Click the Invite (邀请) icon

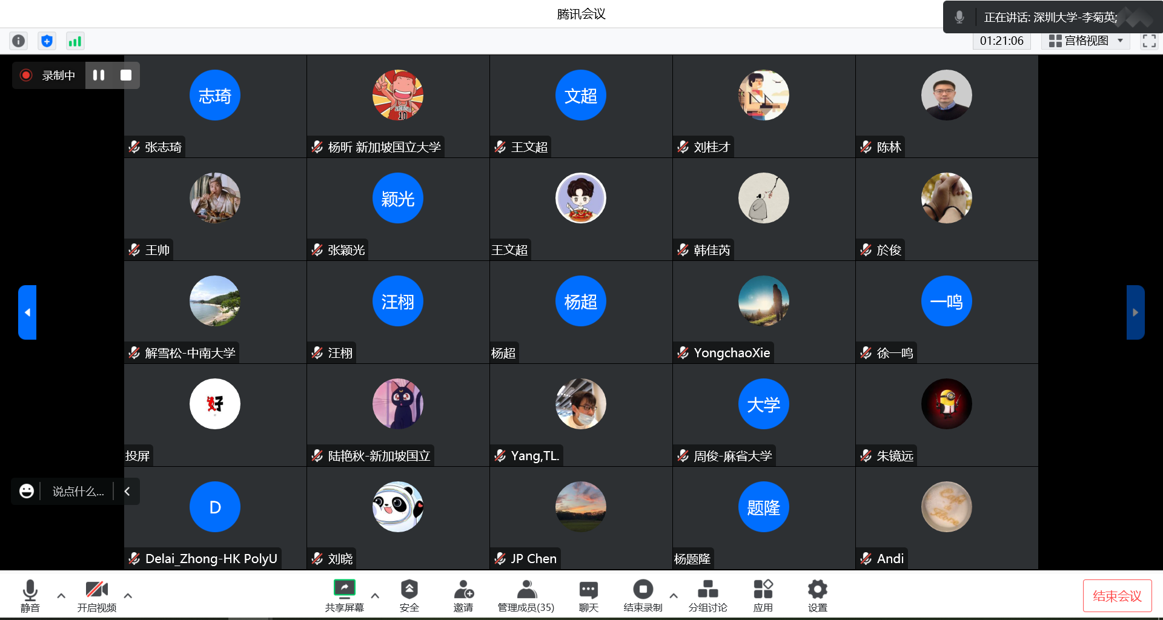coord(463,596)
